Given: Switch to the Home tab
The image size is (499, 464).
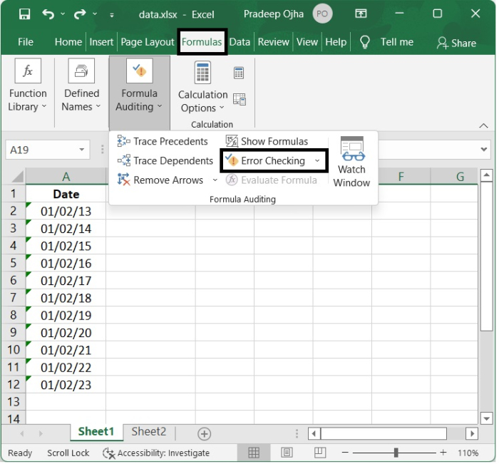Looking at the screenshot, I should 68,42.
